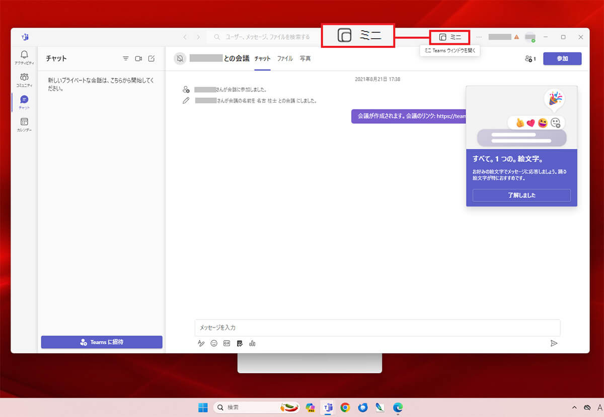604x417 pixels.
Task: Open Copilot from the taskbar
Action: tap(310, 407)
